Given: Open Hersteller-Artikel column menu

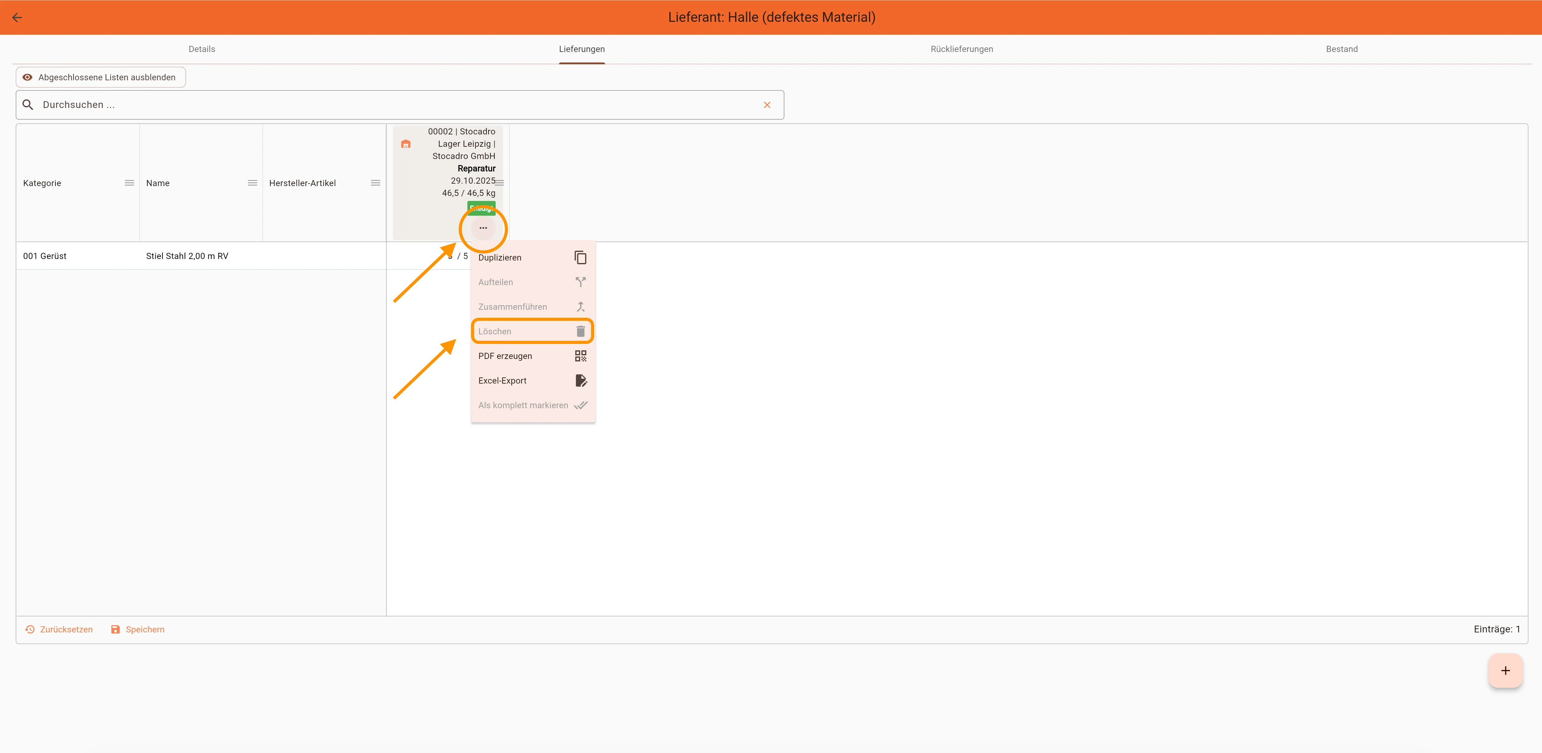Looking at the screenshot, I should 375,183.
